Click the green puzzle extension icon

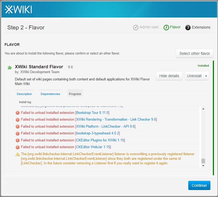point(9,67)
